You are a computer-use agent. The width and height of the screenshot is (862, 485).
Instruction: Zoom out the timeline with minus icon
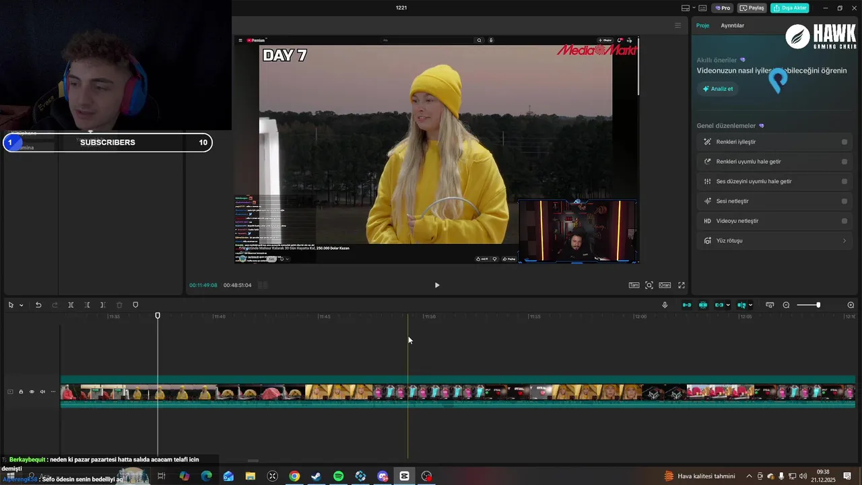click(x=786, y=305)
